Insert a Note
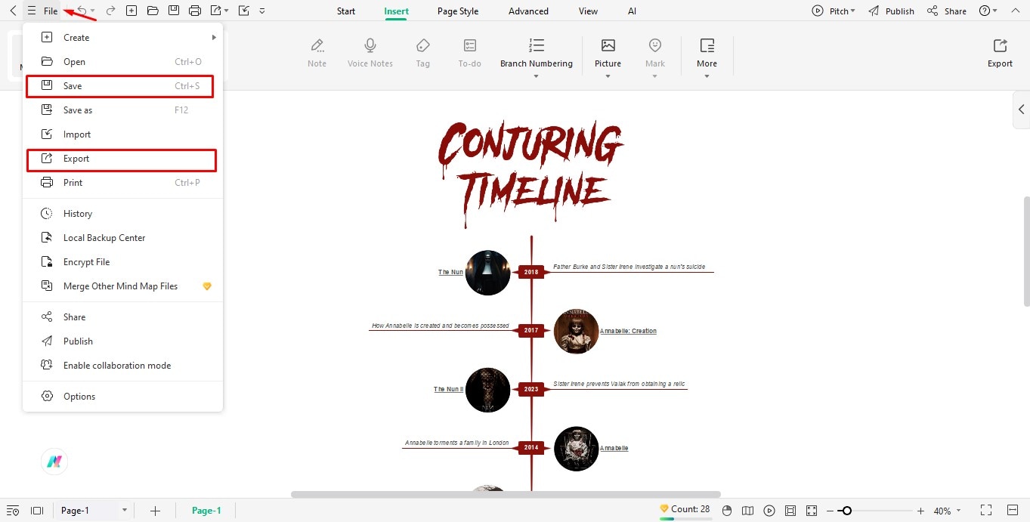The image size is (1030, 522). pos(317,53)
